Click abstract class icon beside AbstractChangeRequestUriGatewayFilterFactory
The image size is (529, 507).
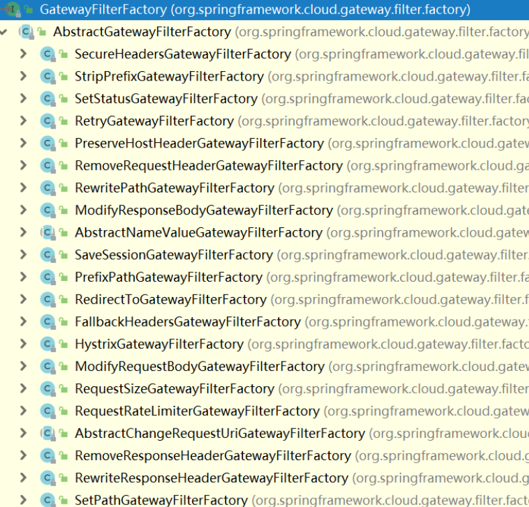[48, 433]
